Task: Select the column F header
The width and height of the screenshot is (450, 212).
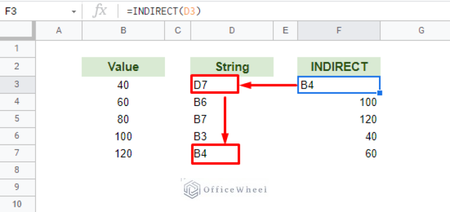Action: coord(339,30)
